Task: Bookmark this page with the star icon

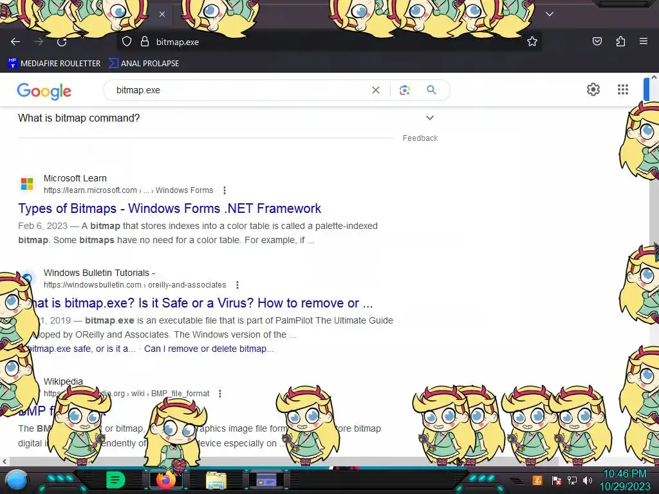Action: 532,41
